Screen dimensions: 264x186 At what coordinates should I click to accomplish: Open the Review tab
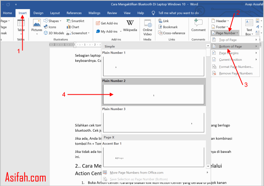pyautogui.click(x=112, y=13)
